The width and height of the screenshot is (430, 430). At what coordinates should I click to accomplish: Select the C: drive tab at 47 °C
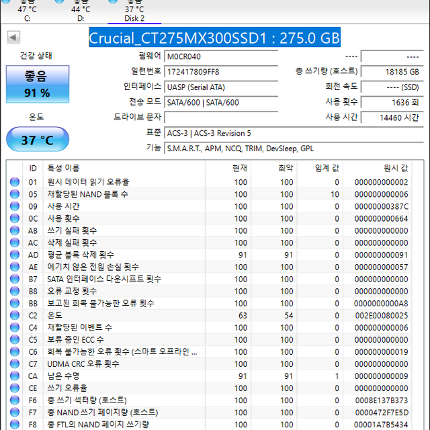27,11
